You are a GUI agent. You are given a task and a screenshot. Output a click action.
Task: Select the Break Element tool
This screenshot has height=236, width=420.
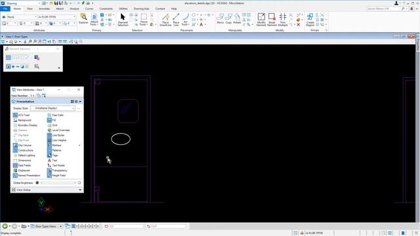pyautogui.click(x=272, y=20)
